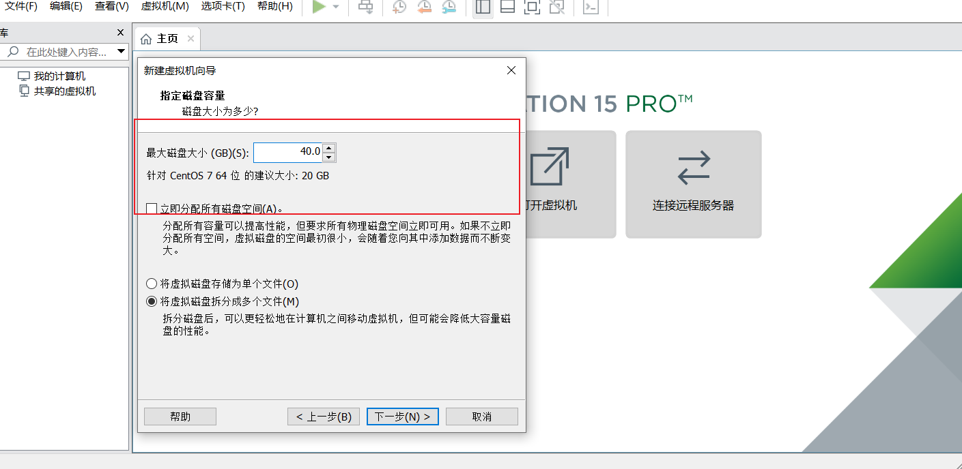Toggle the thumbnail bar view icon
This screenshot has height=469, width=962.
pos(507,7)
